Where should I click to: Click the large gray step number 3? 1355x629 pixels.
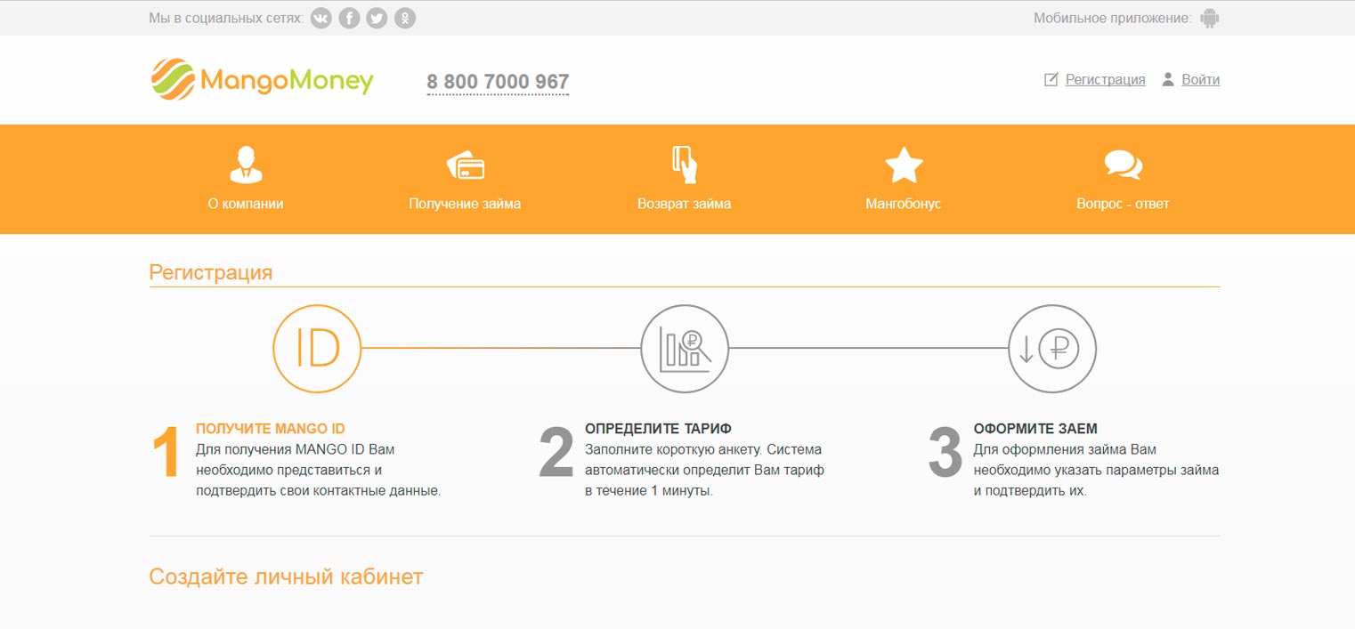pyautogui.click(x=945, y=454)
